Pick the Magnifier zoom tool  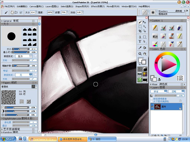coord(140,53)
